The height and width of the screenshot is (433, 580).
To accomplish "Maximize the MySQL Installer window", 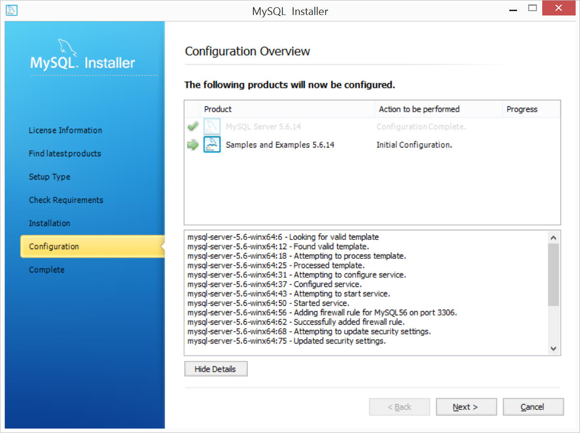I will 533,8.
